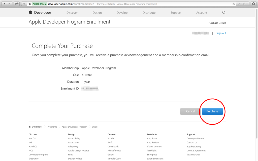Open Adaptivity footer link
Viewport: 258px width, 161px height.
(73, 147)
